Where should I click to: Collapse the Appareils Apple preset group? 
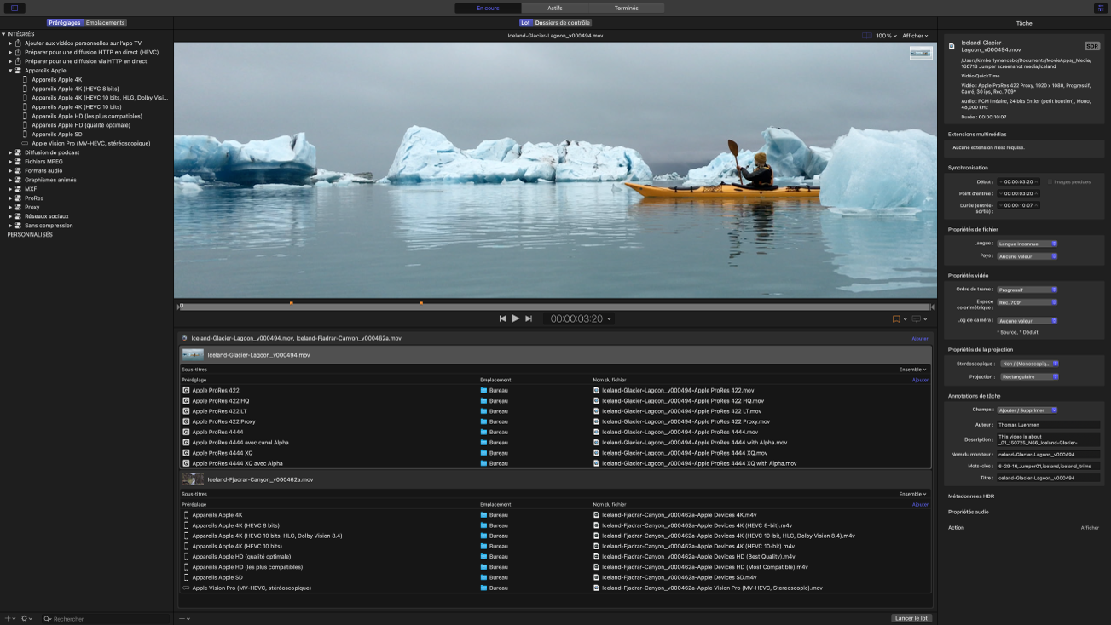tap(10, 71)
